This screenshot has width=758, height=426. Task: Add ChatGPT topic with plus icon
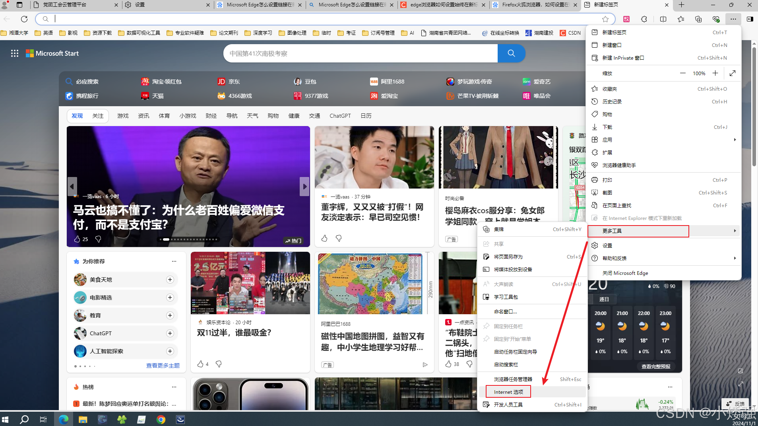170,333
